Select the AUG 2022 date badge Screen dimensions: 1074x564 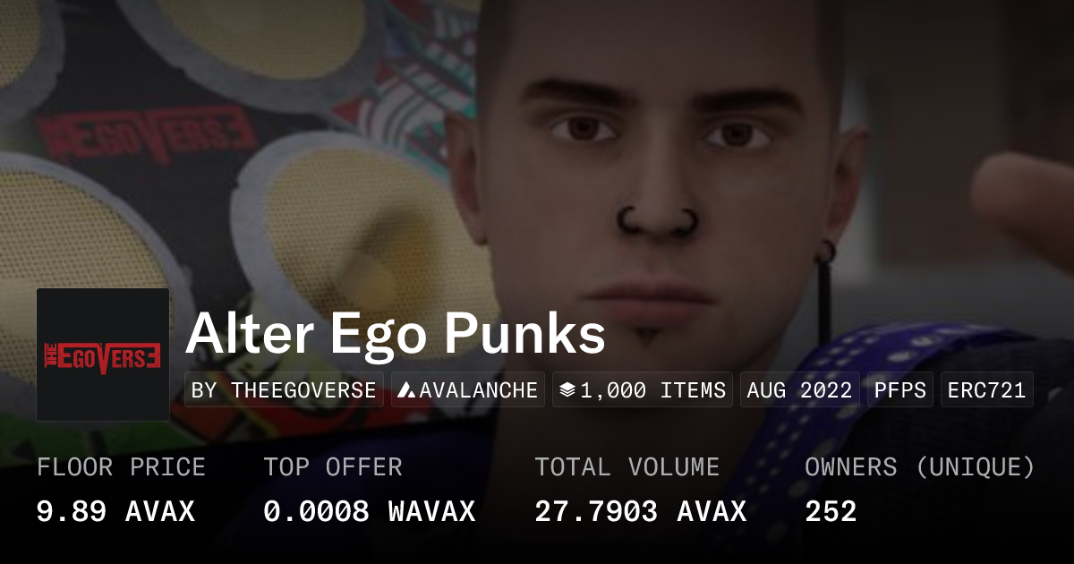click(799, 390)
